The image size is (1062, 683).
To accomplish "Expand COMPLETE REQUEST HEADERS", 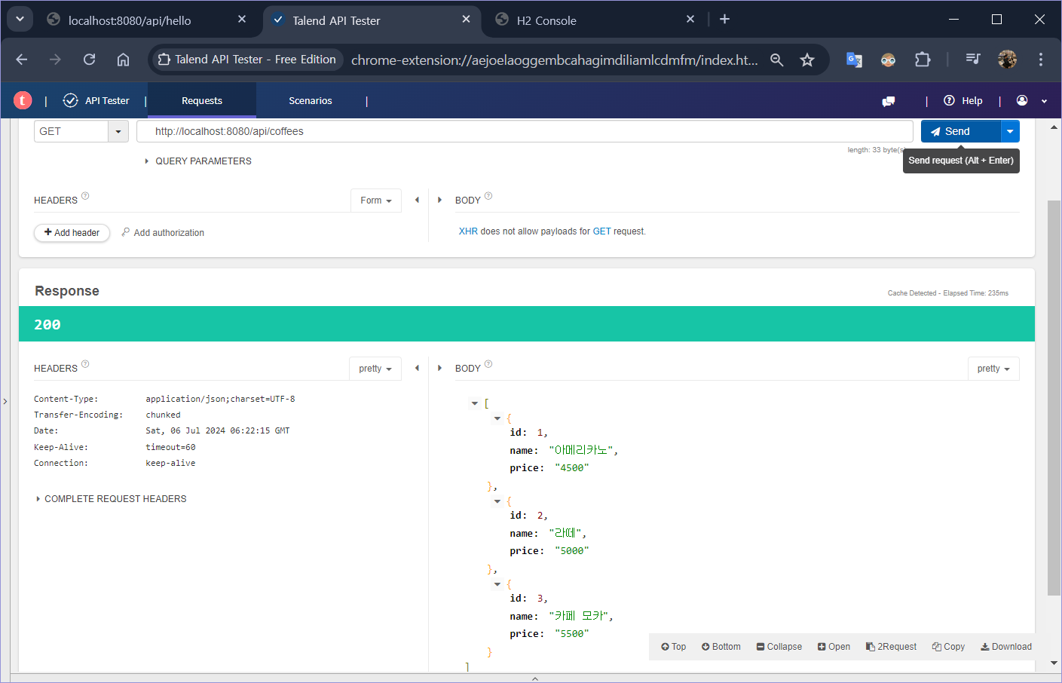I will (112, 499).
